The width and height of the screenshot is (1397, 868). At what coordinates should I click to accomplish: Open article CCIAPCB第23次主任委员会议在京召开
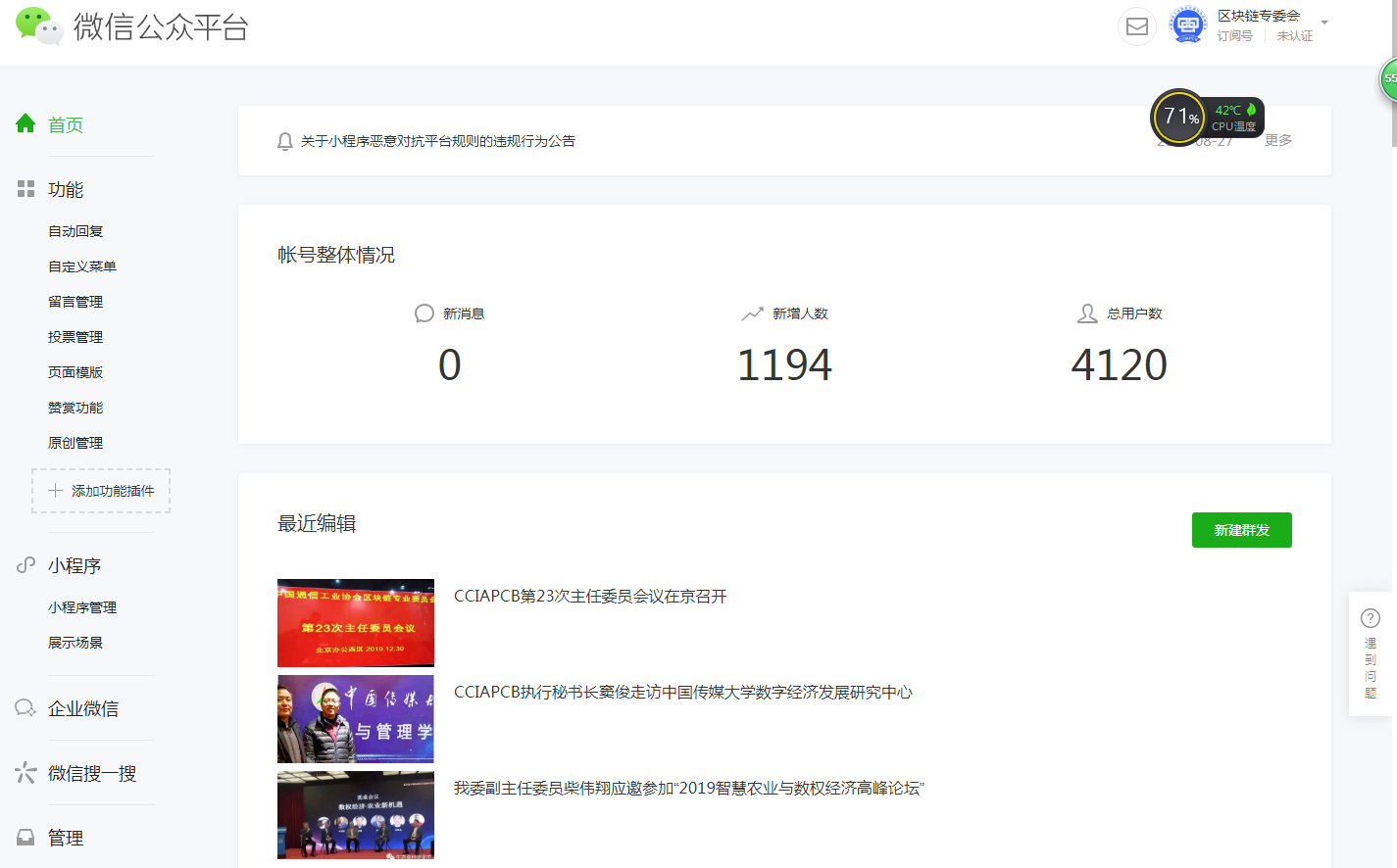(x=590, y=596)
